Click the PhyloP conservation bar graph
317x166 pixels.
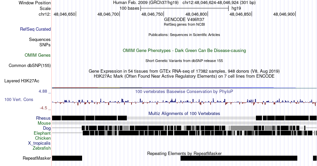pos(184,102)
